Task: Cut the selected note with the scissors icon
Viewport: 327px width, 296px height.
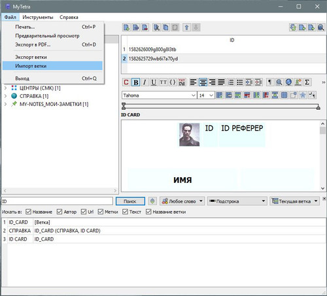Action: (156, 27)
